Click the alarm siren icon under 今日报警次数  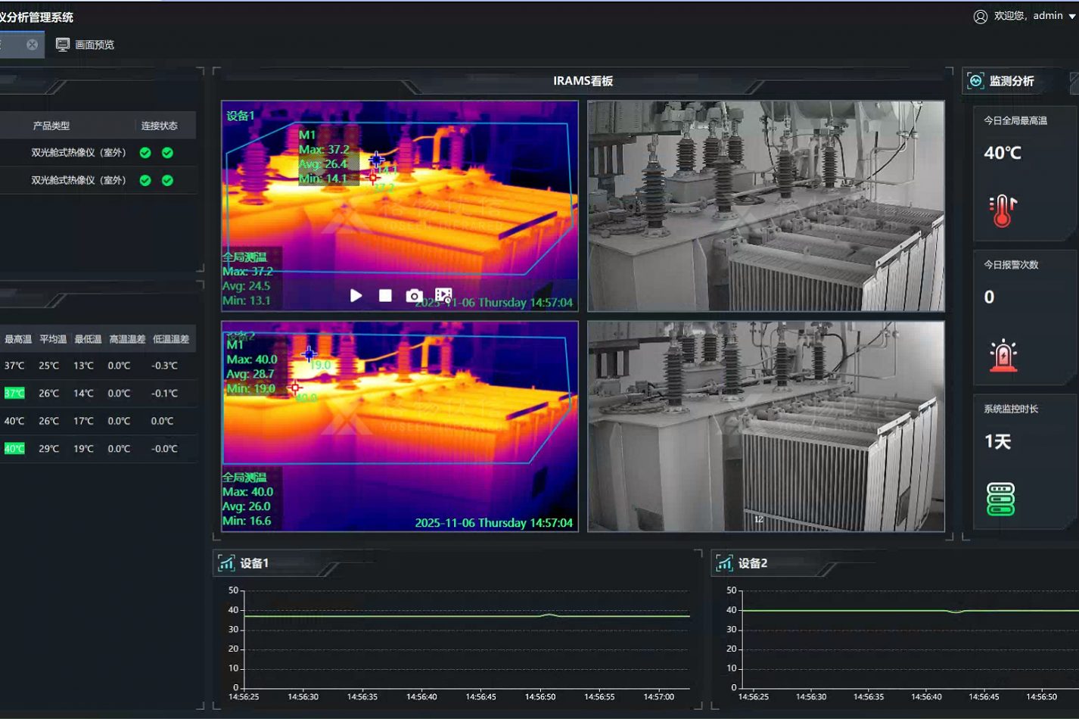click(x=1003, y=355)
